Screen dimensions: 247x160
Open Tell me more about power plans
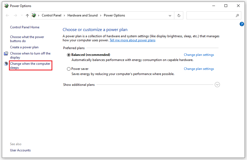(x=132, y=40)
